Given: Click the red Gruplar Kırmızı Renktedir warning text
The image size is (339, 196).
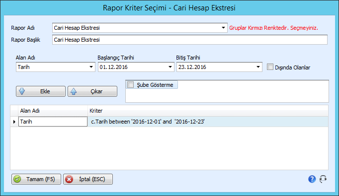Looking at the screenshot, I should (x=273, y=28).
